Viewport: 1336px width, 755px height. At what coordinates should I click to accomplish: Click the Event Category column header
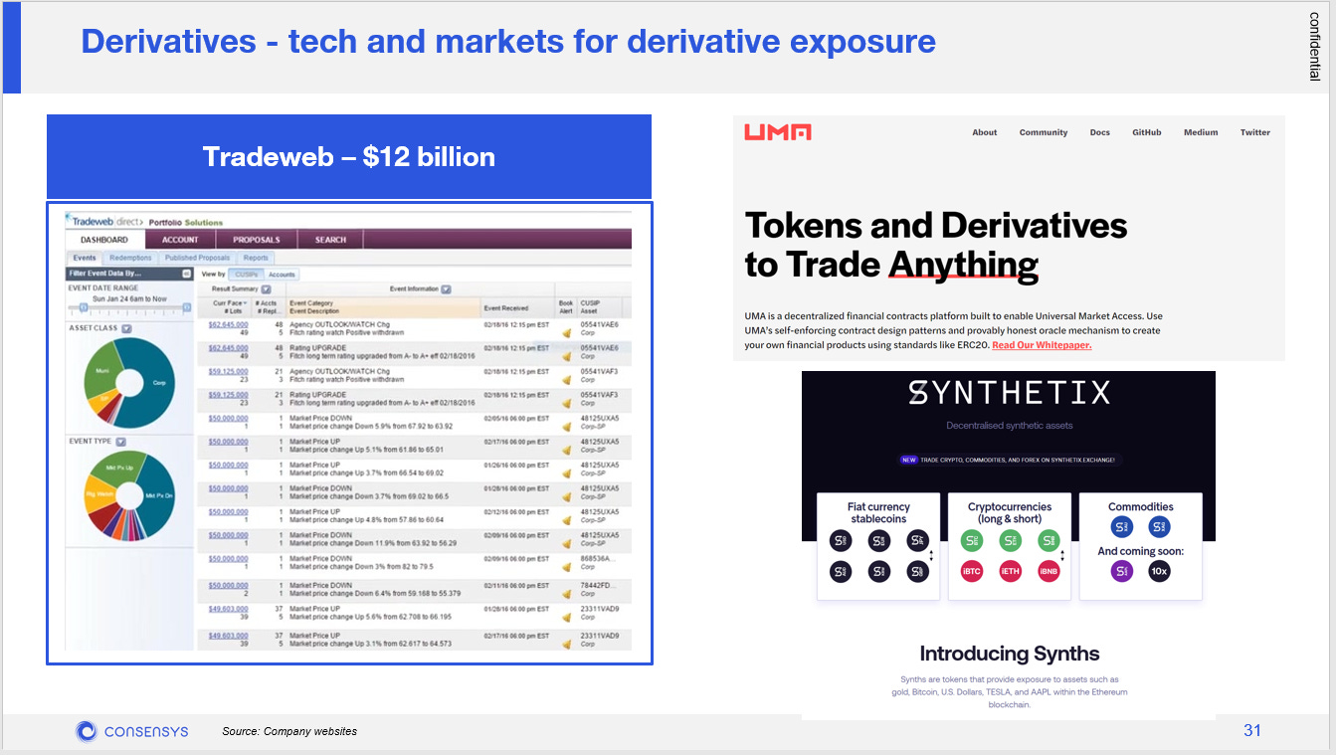[311, 301]
